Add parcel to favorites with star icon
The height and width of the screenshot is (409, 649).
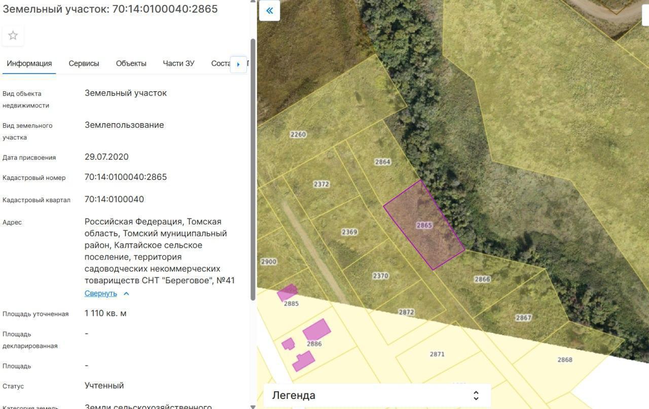(13, 35)
